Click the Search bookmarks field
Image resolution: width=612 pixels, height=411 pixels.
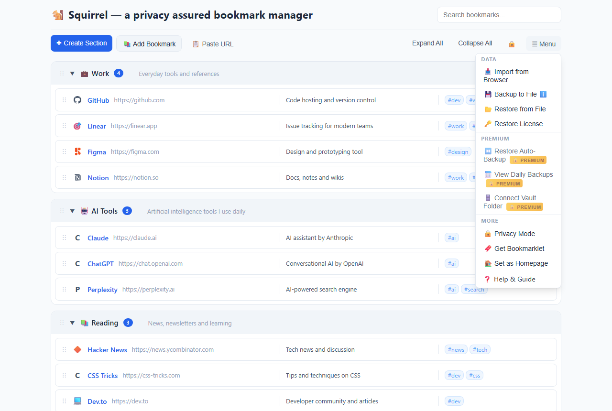(499, 15)
